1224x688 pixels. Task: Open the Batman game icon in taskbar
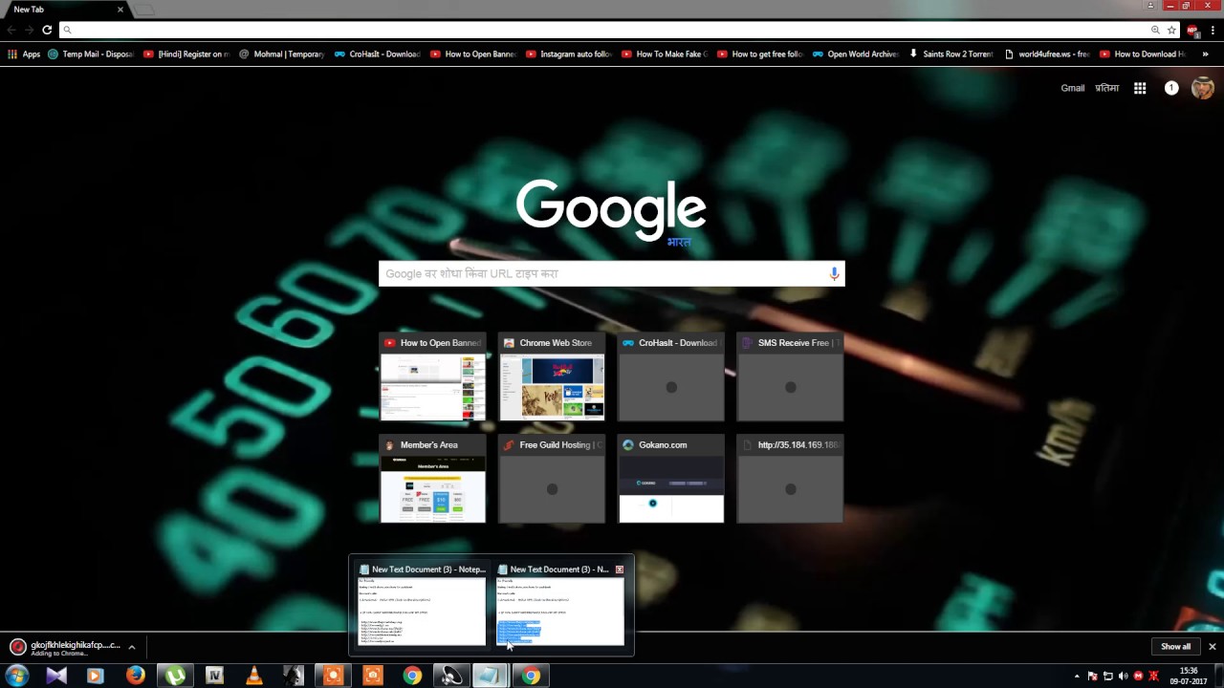[x=294, y=676]
